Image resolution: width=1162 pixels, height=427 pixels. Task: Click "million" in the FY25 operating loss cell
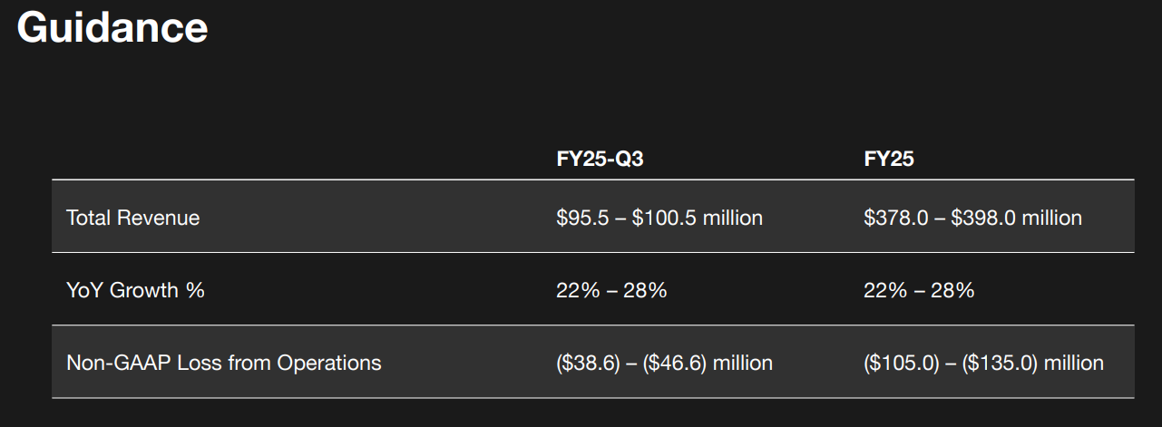pyautogui.click(x=1073, y=363)
